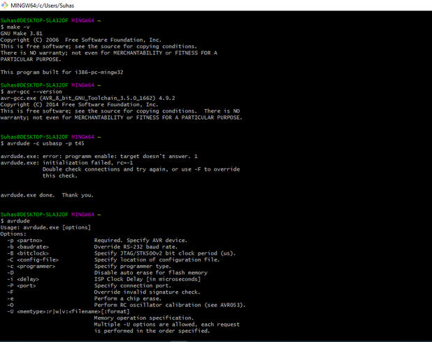The image size is (432, 342).
Task: Click 'Specify JTAG/STK500v2 bit clock period (us).' description
Action: point(165,253)
